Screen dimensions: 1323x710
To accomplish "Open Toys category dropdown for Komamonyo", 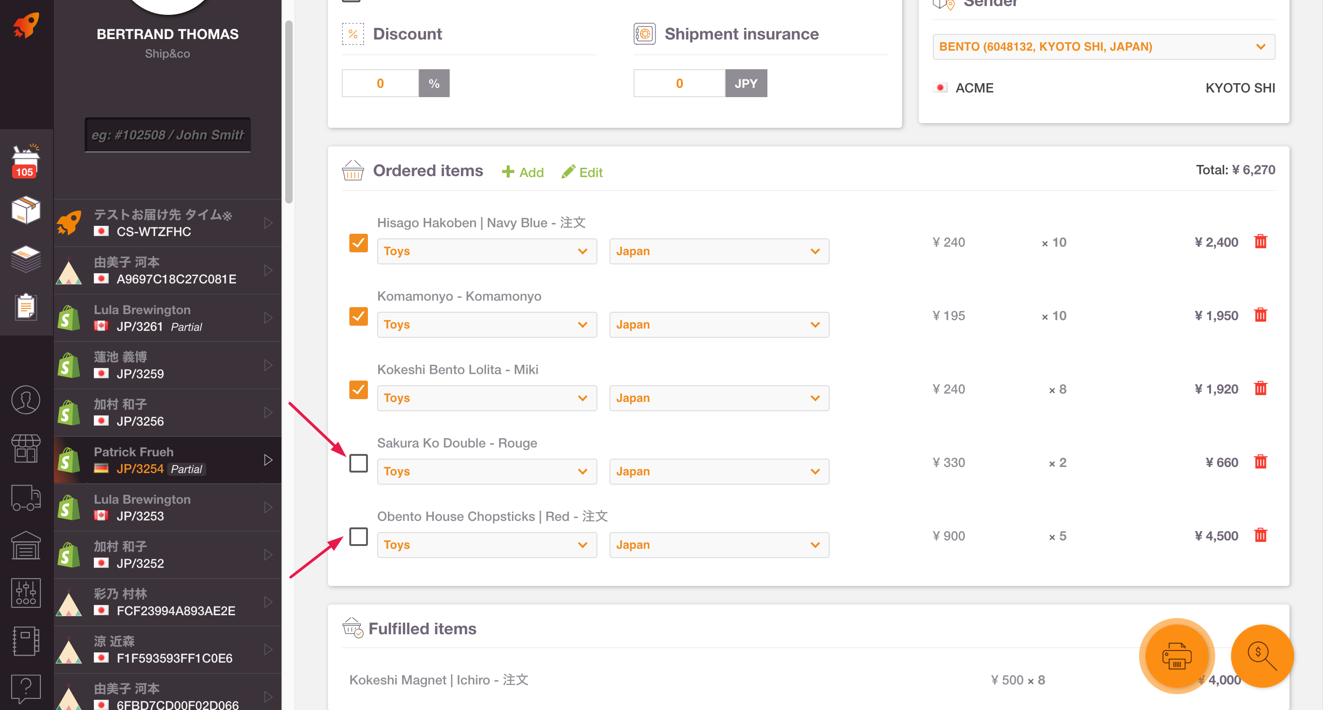I will [487, 325].
